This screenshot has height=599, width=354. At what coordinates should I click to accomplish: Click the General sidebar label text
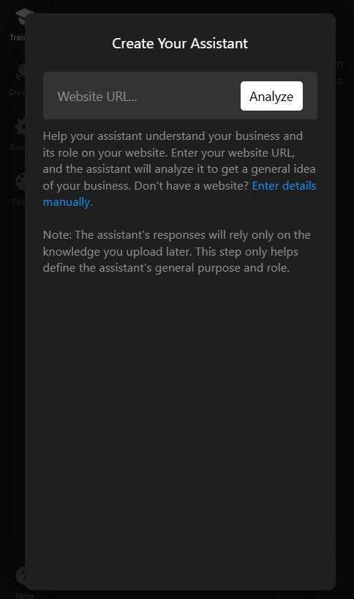[x=17, y=147]
